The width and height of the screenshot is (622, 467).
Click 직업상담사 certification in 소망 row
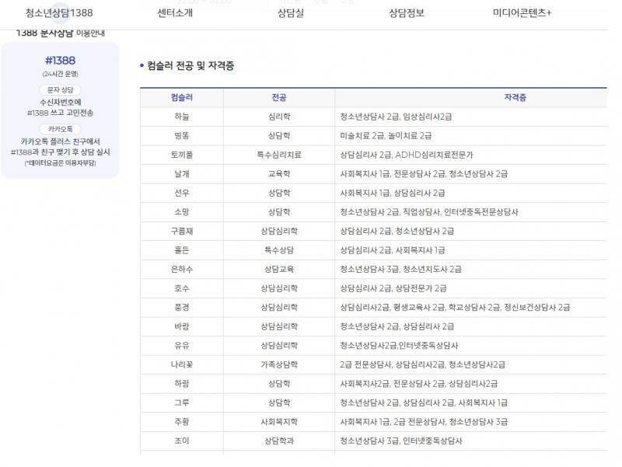421,211
